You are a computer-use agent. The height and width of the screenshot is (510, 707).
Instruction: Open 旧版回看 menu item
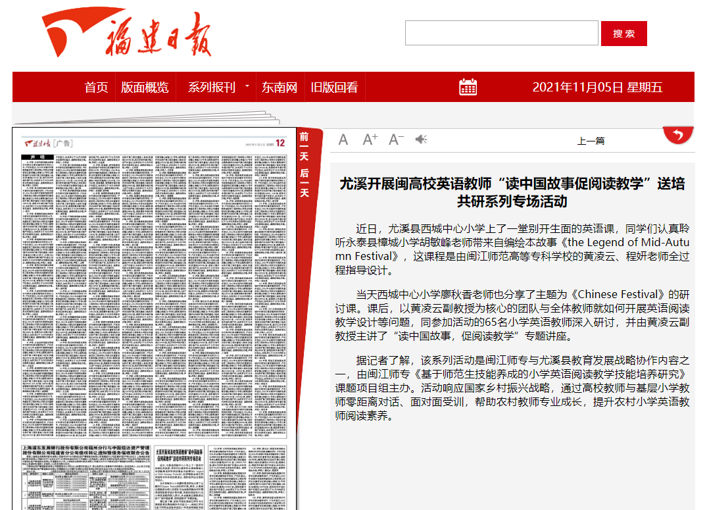pos(334,87)
